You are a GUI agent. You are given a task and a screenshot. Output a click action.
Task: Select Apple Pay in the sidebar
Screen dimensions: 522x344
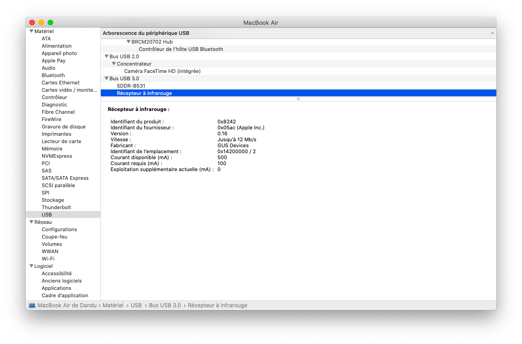[54, 61]
